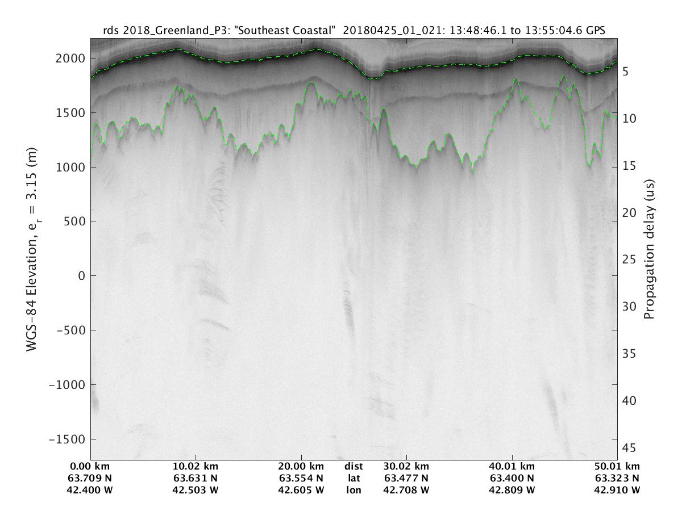This screenshot has height=511, width=682.
Task: Click the 'dist' legend label on x-axis
Action: [354, 466]
